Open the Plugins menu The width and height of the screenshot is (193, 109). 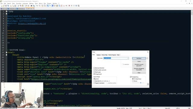[49, 3]
